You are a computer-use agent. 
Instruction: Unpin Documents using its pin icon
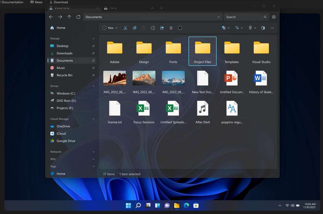coord(94,61)
